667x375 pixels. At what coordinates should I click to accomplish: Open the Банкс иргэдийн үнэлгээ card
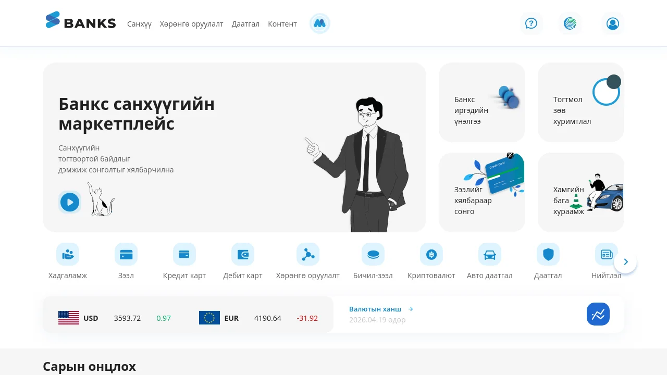(482, 102)
